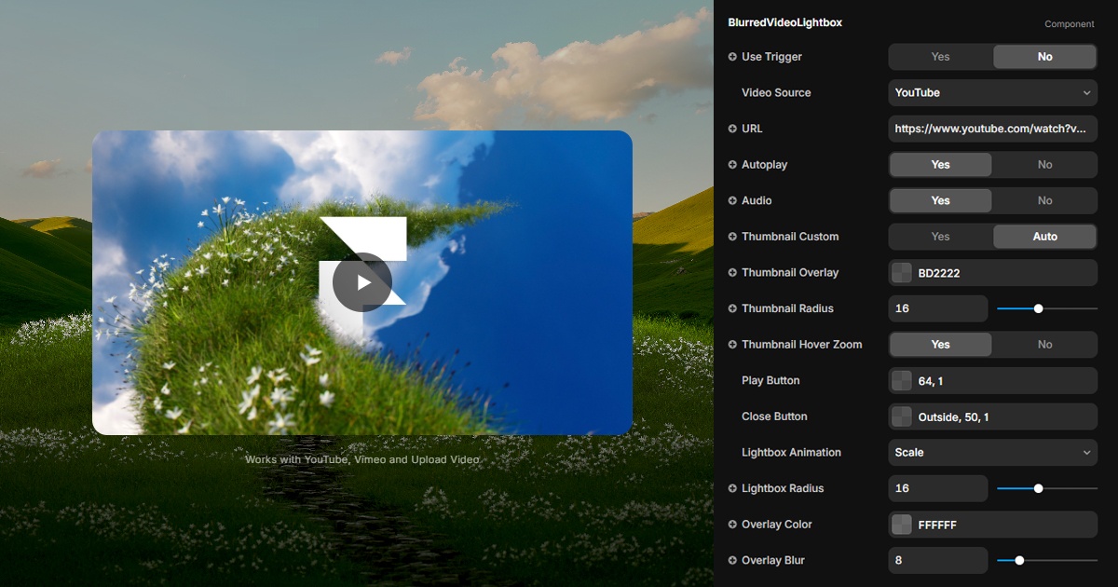Click the plus icon beside Lightbox Radius
This screenshot has width=1118, height=587.
(732, 488)
